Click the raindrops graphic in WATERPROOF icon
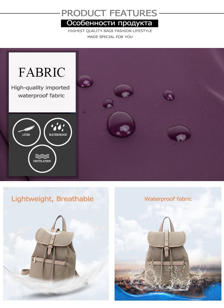 pos(58,127)
